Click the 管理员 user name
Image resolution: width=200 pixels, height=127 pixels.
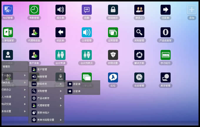[x=6, y=67]
